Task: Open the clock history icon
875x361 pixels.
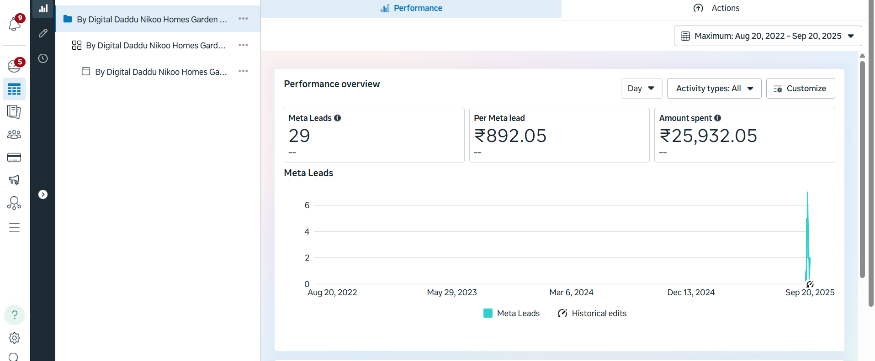Action: click(43, 58)
